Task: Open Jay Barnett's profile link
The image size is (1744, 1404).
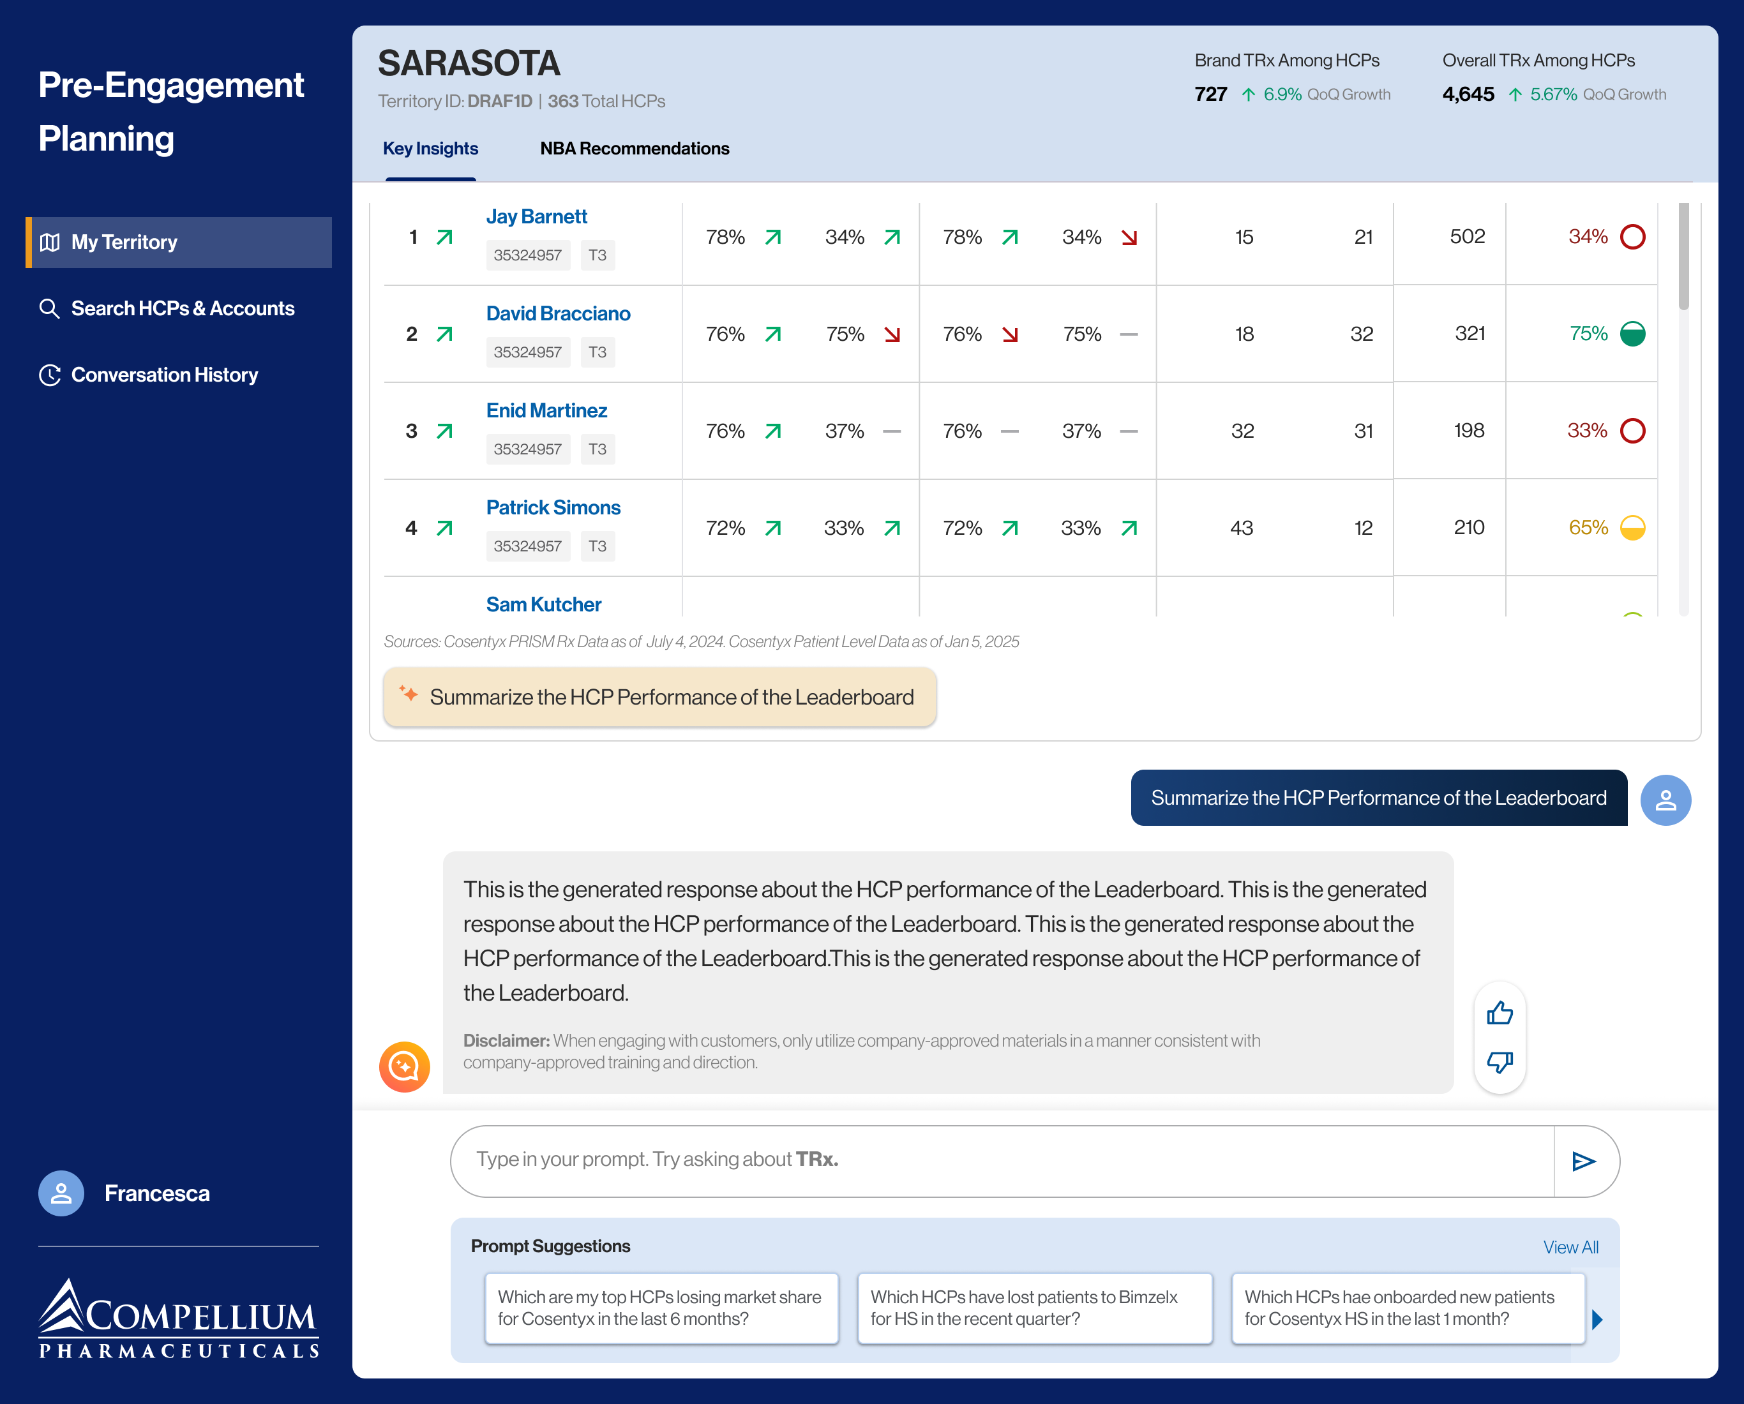Action: point(536,217)
